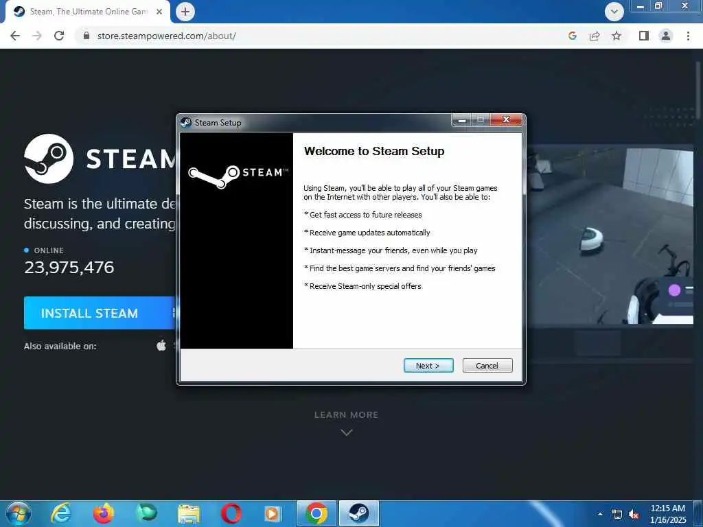Reload the Steam about page
Image resolution: width=703 pixels, height=527 pixels.
59,36
